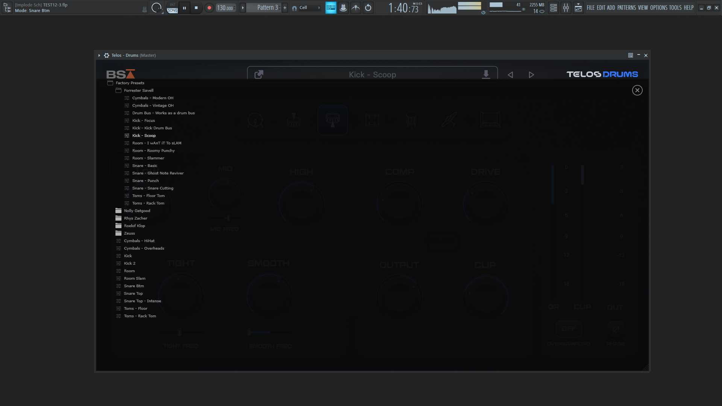
Task: Click the 2255 MB memory readout
Action: 537,5
